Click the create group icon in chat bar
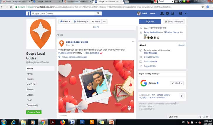Image resolution: width=213 pixels, height=125 pixels. tap(207, 117)
